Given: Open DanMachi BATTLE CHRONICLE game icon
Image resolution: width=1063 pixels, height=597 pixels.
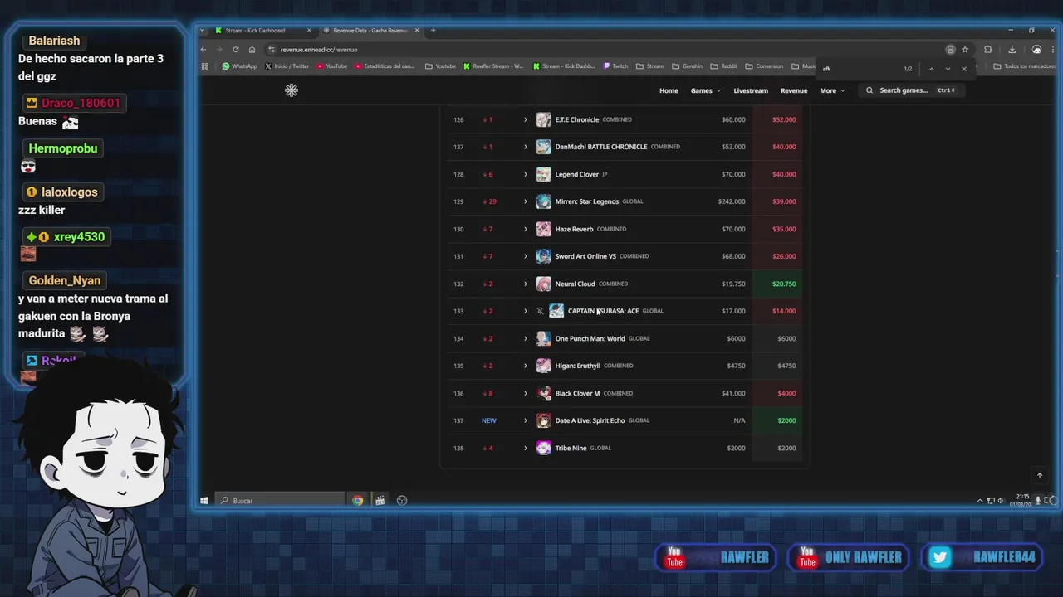Looking at the screenshot, I should 544,147.
